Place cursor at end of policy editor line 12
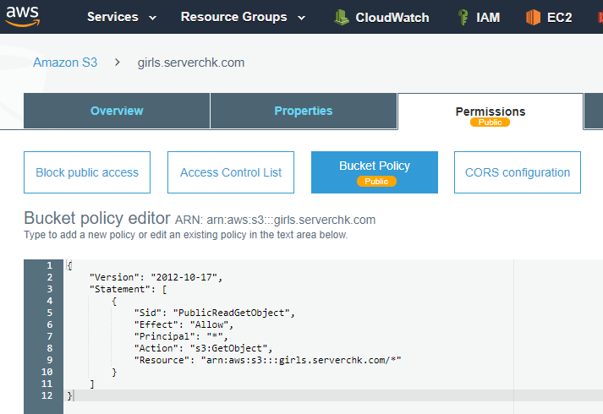The width and height of the screenshot is (603, 414). pos(74,395)
